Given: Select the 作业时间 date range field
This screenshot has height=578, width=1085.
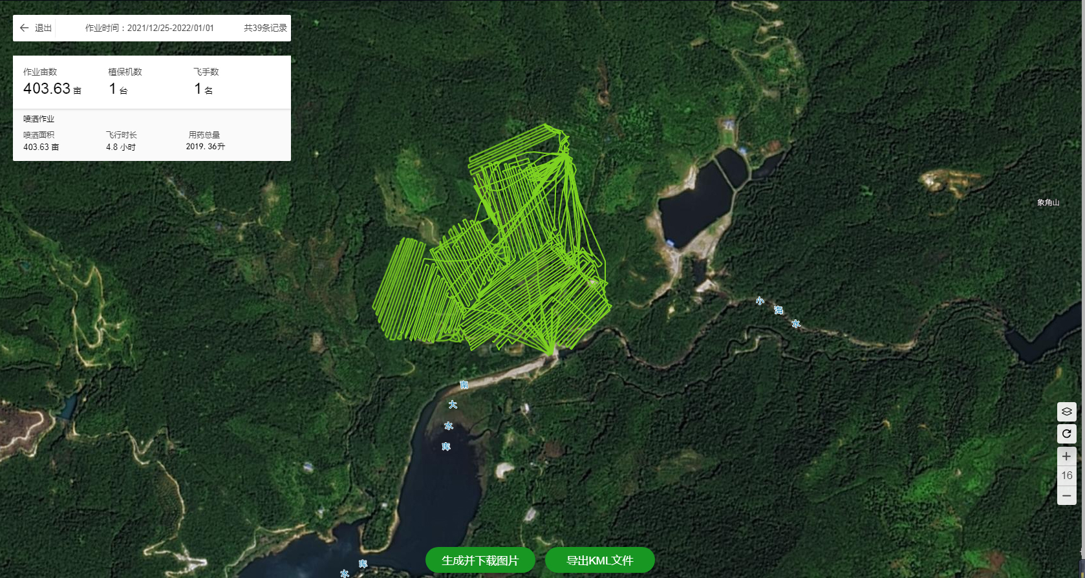Looking at the screenshot, I should coord(149,28).
